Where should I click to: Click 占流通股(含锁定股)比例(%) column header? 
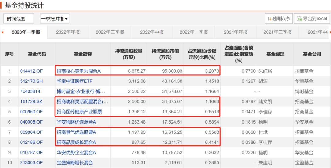tap(202, 54)
